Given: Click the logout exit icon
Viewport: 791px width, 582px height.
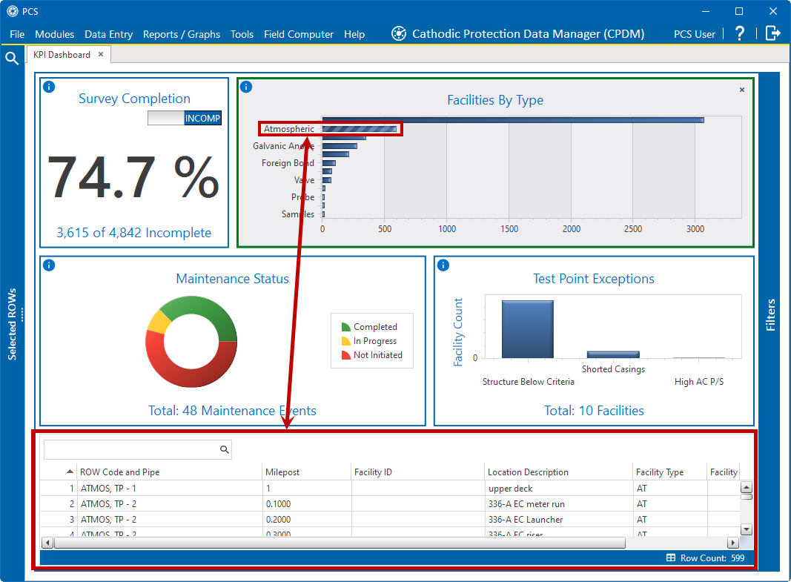Looking at the screenshot, I should tap(773, 33).
